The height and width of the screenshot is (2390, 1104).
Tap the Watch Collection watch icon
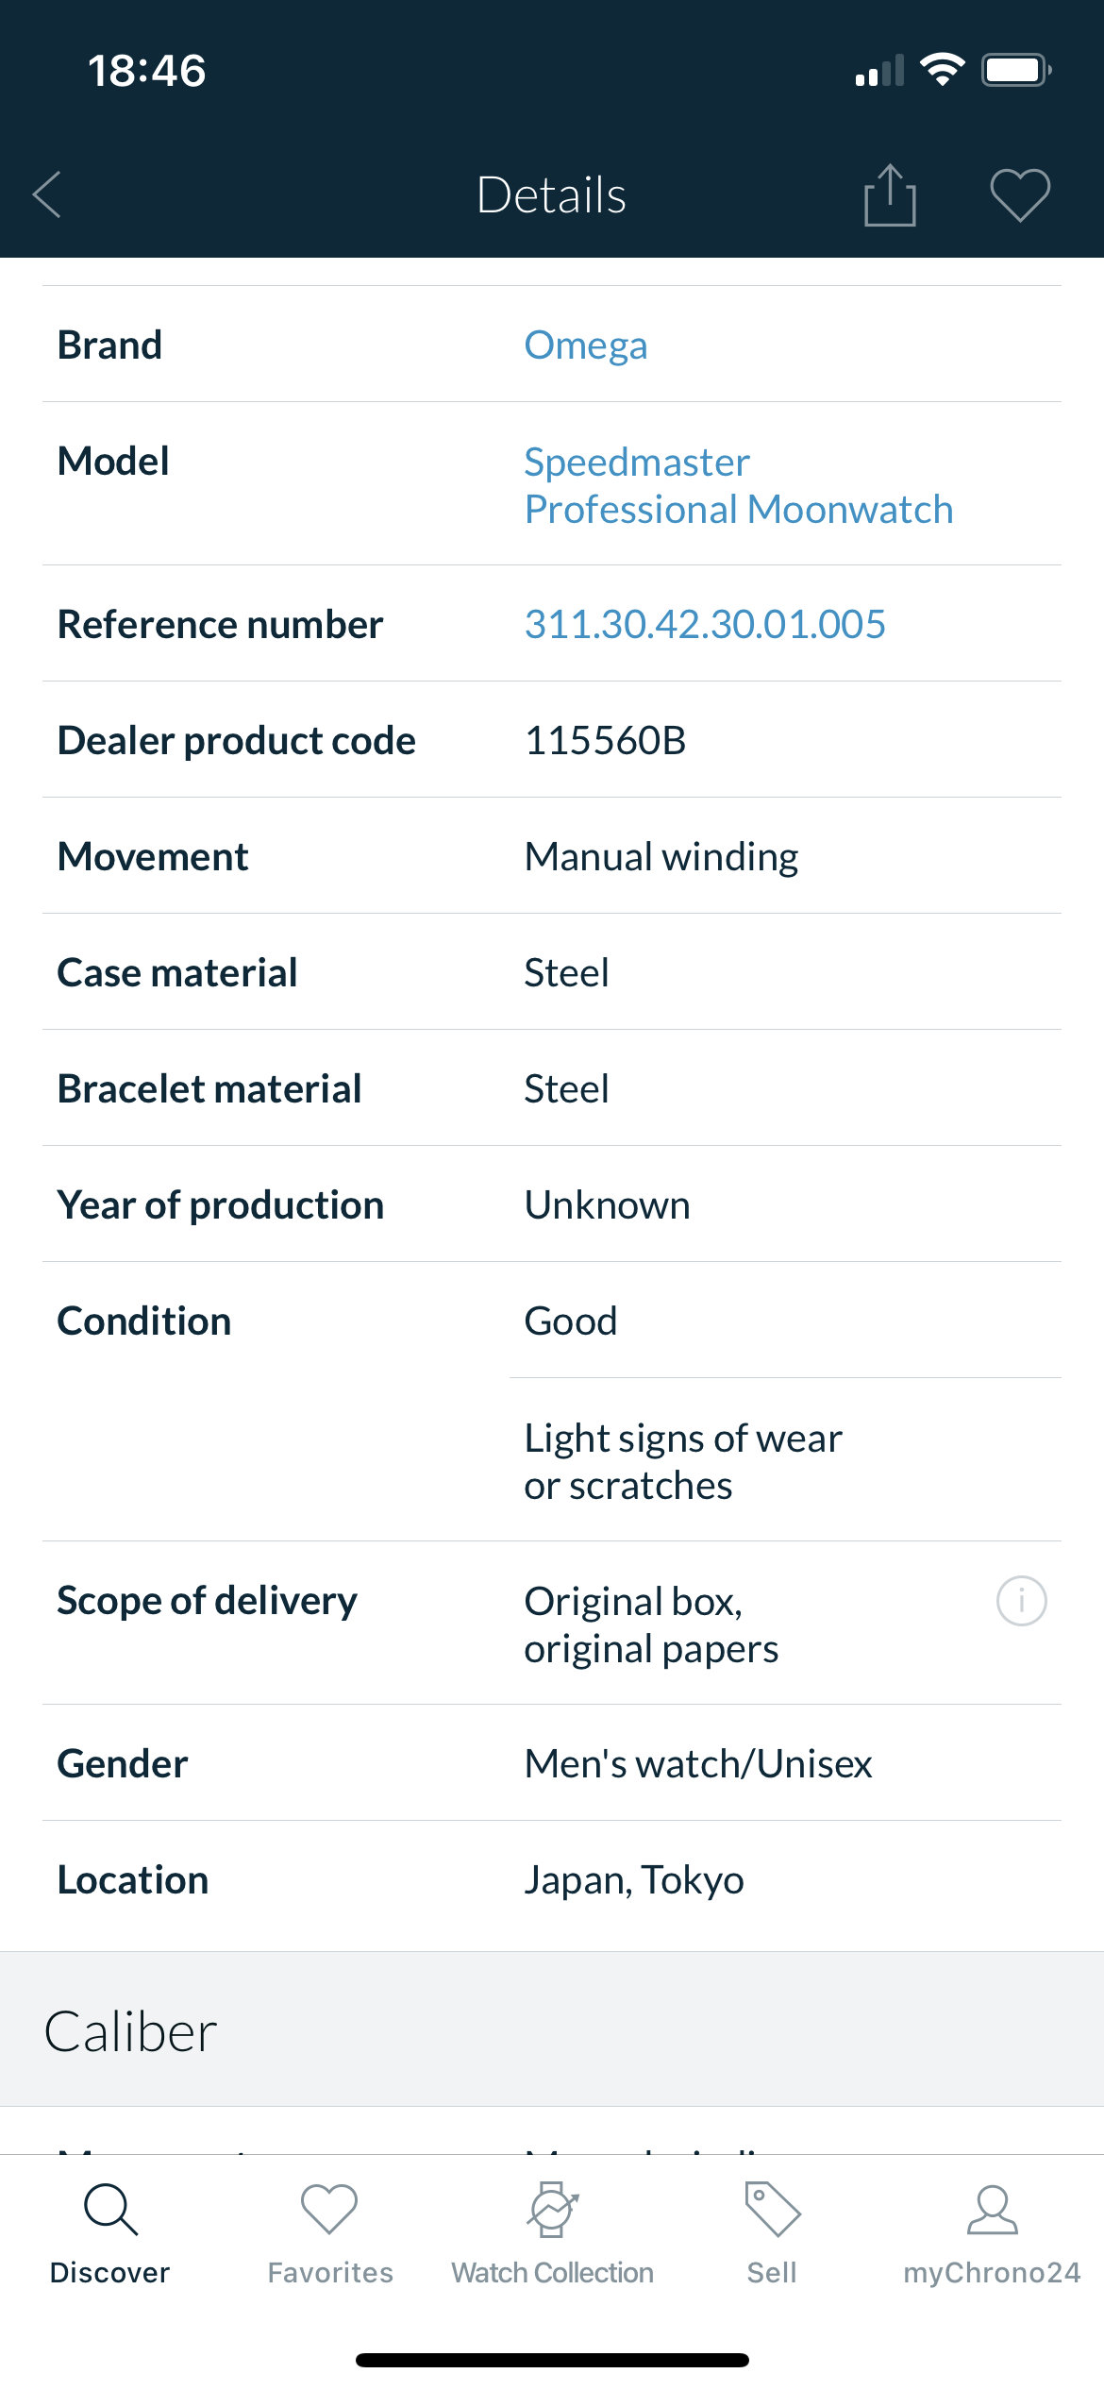tap(552, 2210)
